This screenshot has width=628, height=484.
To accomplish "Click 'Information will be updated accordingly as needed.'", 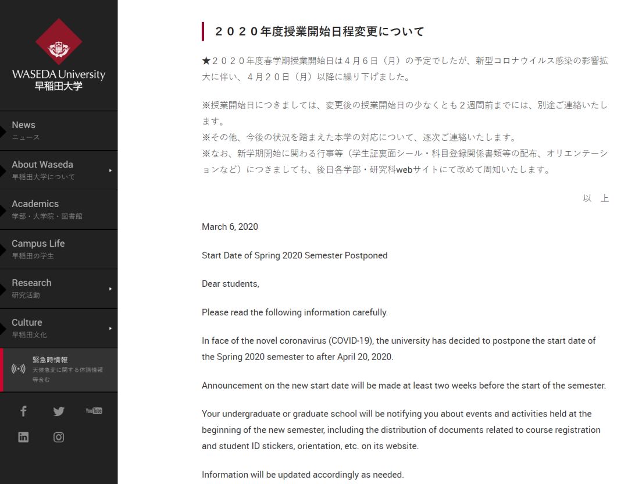I will tap(303, 474).
